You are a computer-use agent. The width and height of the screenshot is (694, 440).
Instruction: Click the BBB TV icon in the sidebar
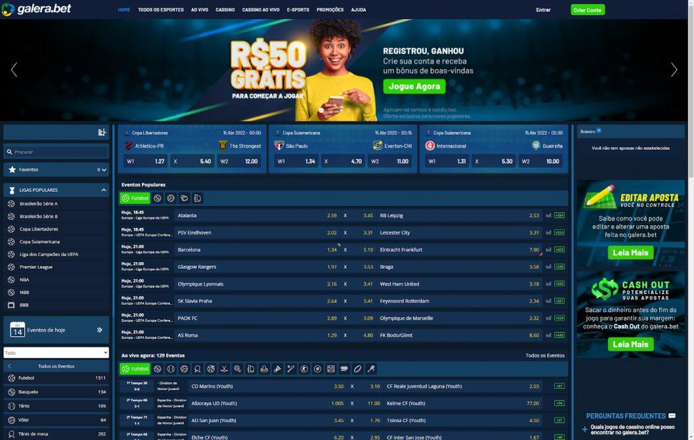tap(12, 305)
